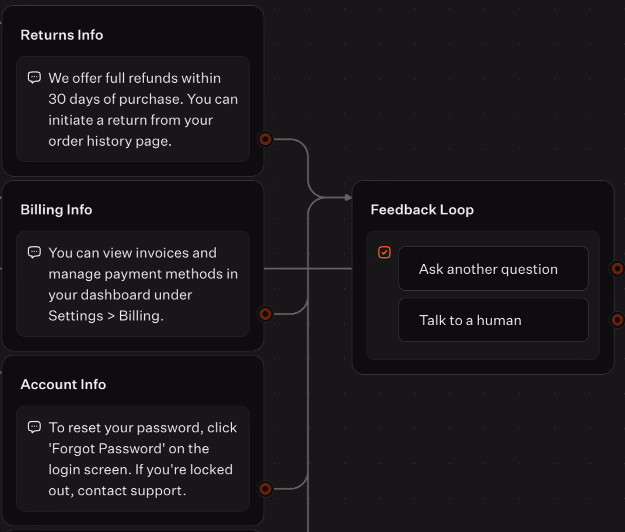This screenshot has height=532, width=625.
Task: Click the Billing Info output connector dot
Action: [266, 314]
